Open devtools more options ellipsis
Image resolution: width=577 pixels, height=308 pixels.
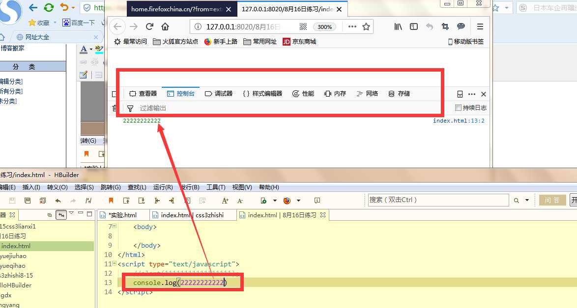click(x=472, y=94)
